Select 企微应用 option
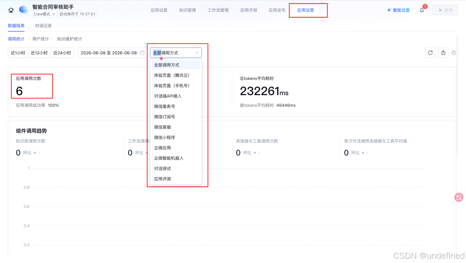Viewport: 466px width, 263px height. [176, 148]
